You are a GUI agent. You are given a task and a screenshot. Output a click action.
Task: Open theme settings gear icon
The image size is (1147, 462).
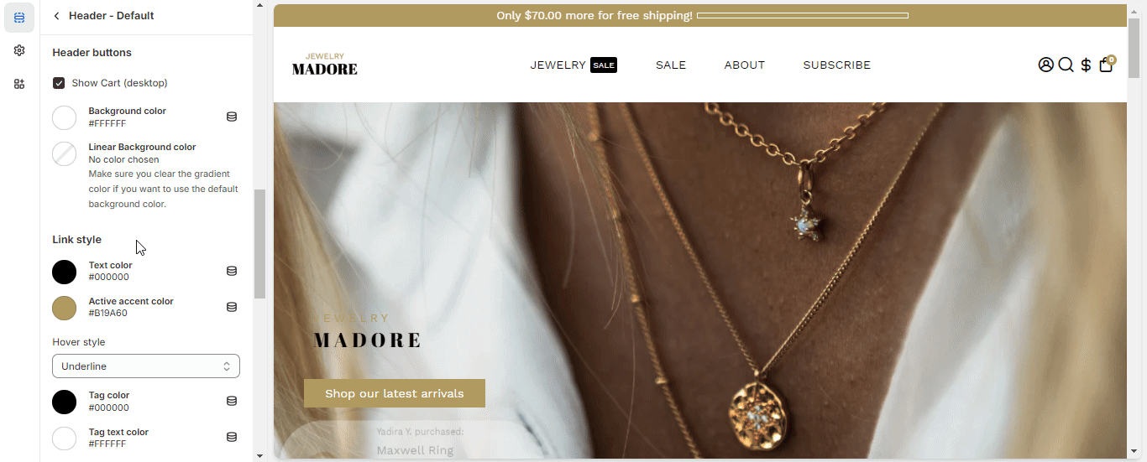coord(19,50)
